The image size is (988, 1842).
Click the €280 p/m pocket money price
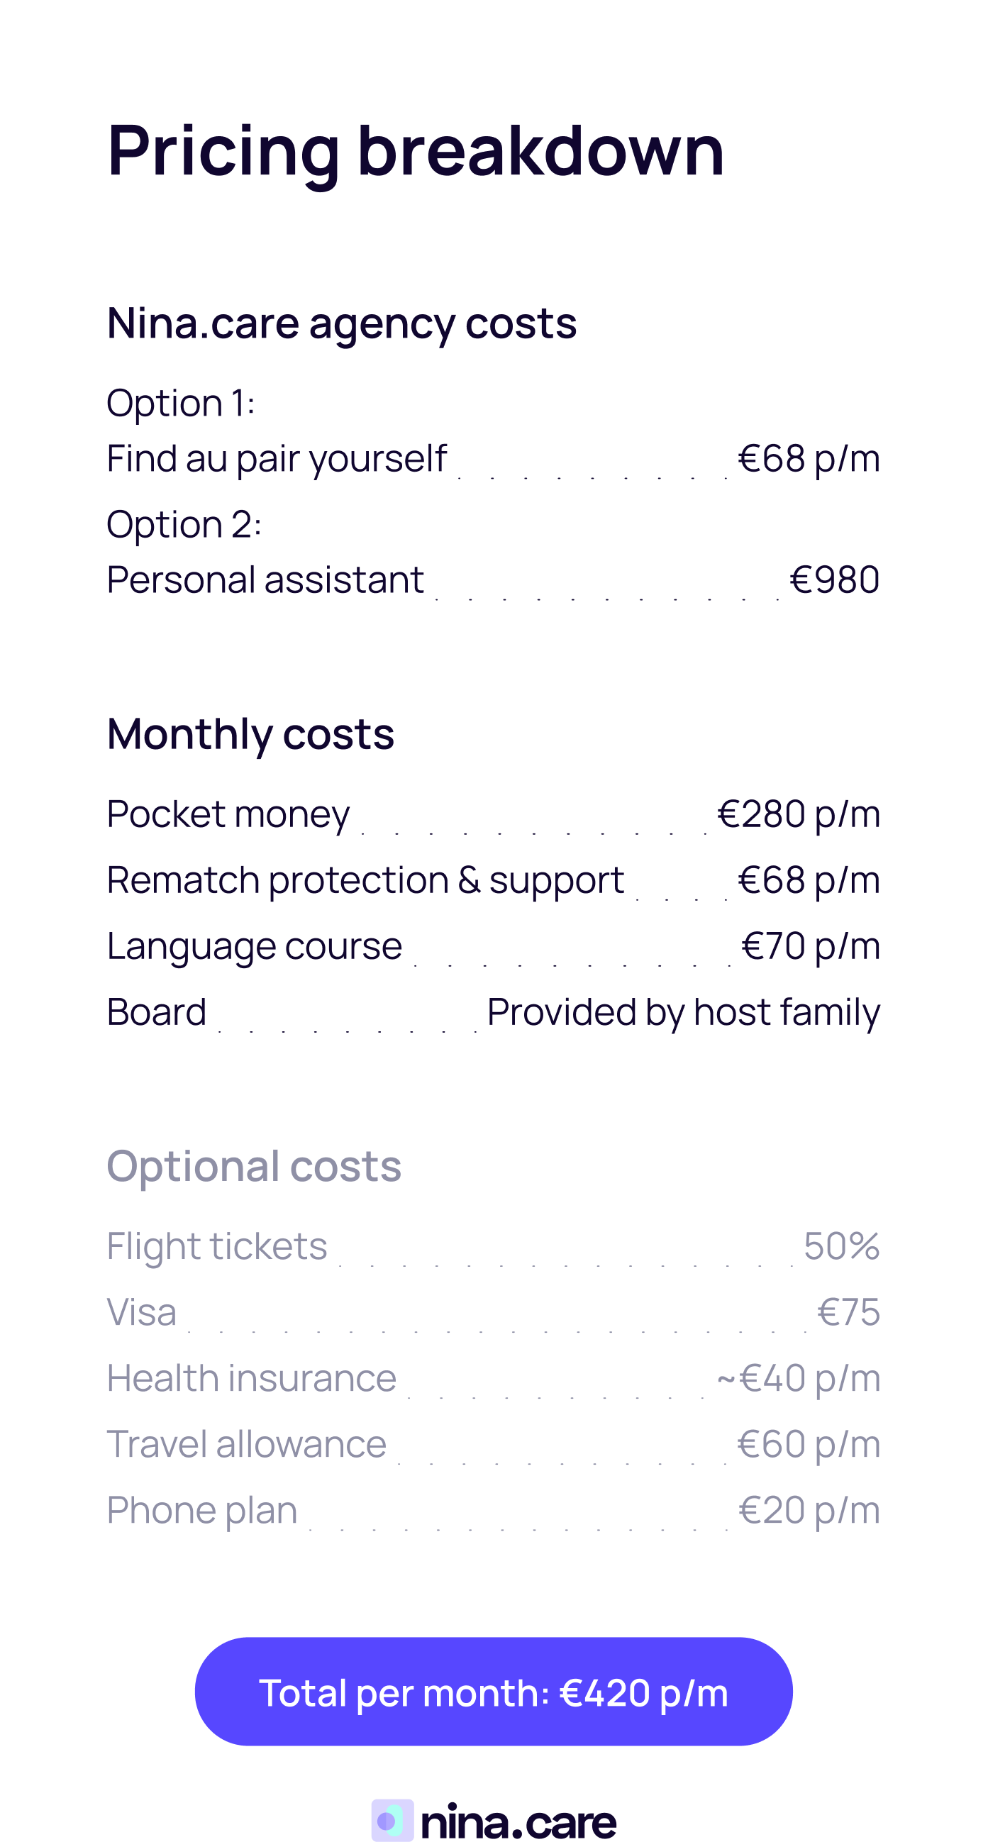coord(798,814)
